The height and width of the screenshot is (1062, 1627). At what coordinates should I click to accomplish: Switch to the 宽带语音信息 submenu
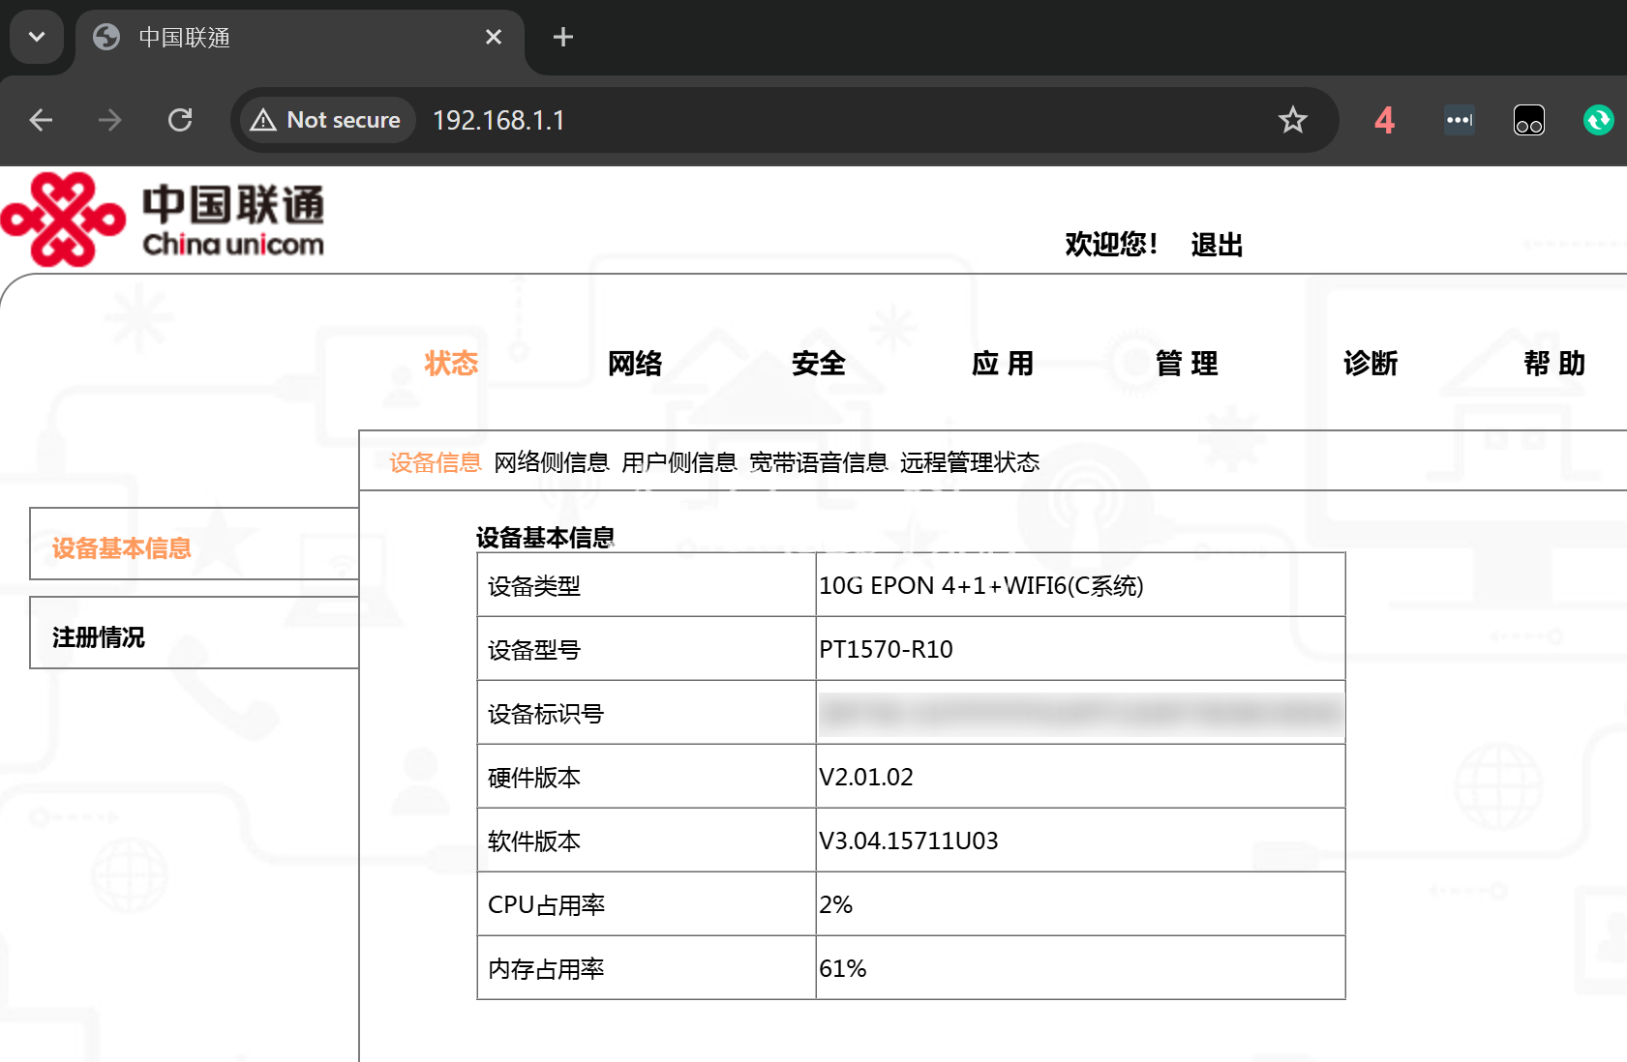coord(819,462)
